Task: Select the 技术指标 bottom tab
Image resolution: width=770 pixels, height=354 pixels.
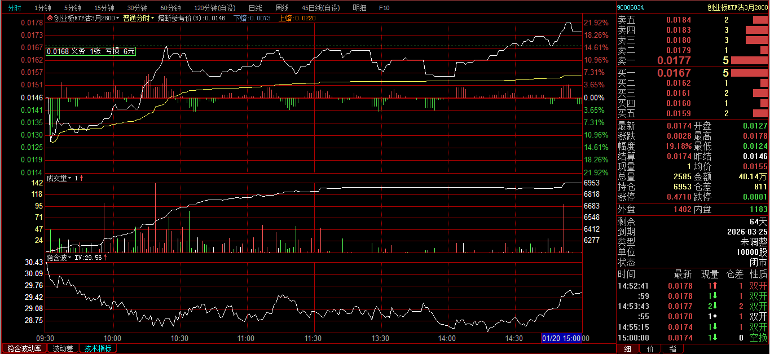Action: pyautogui.click(x=98, y=348)
